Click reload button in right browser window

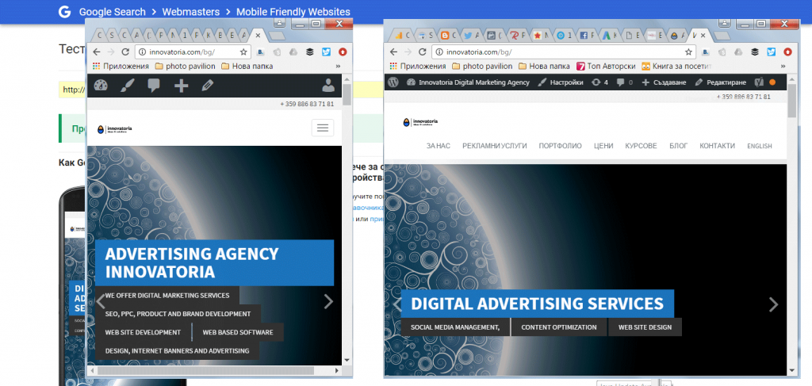pyautogui.click(x=422, y=52)
